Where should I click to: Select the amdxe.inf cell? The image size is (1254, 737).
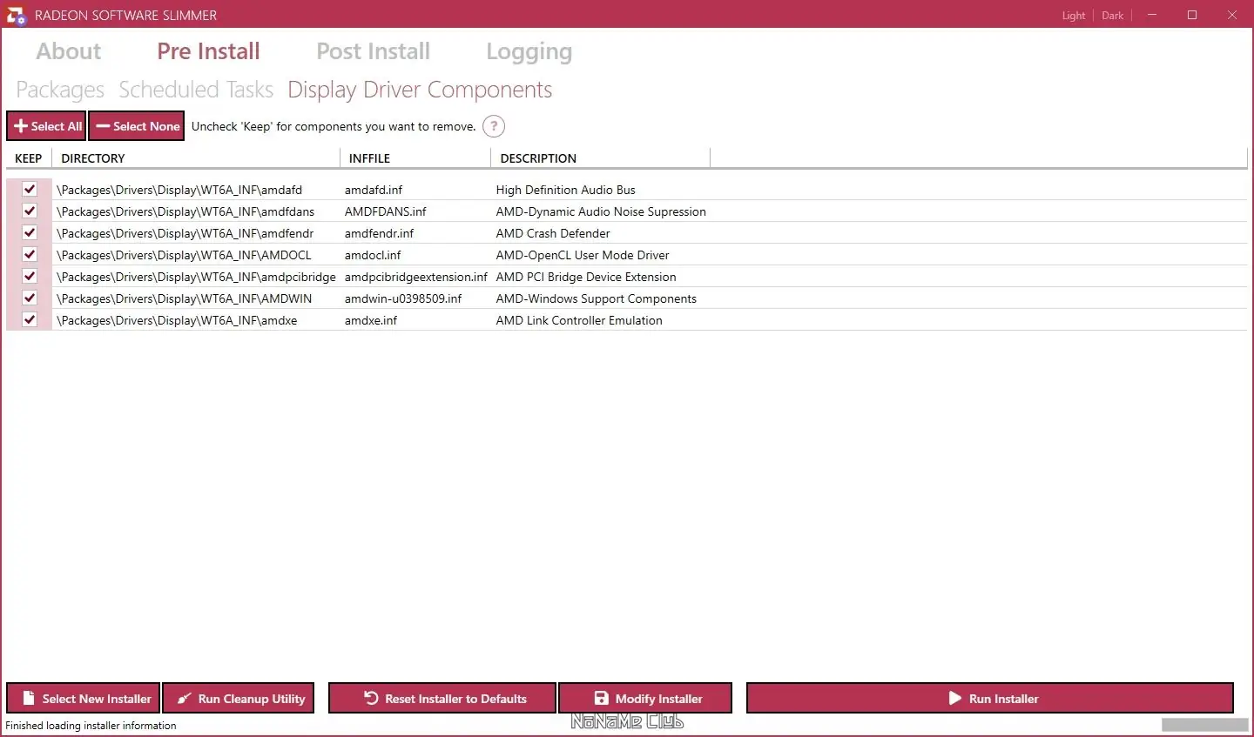371,320
